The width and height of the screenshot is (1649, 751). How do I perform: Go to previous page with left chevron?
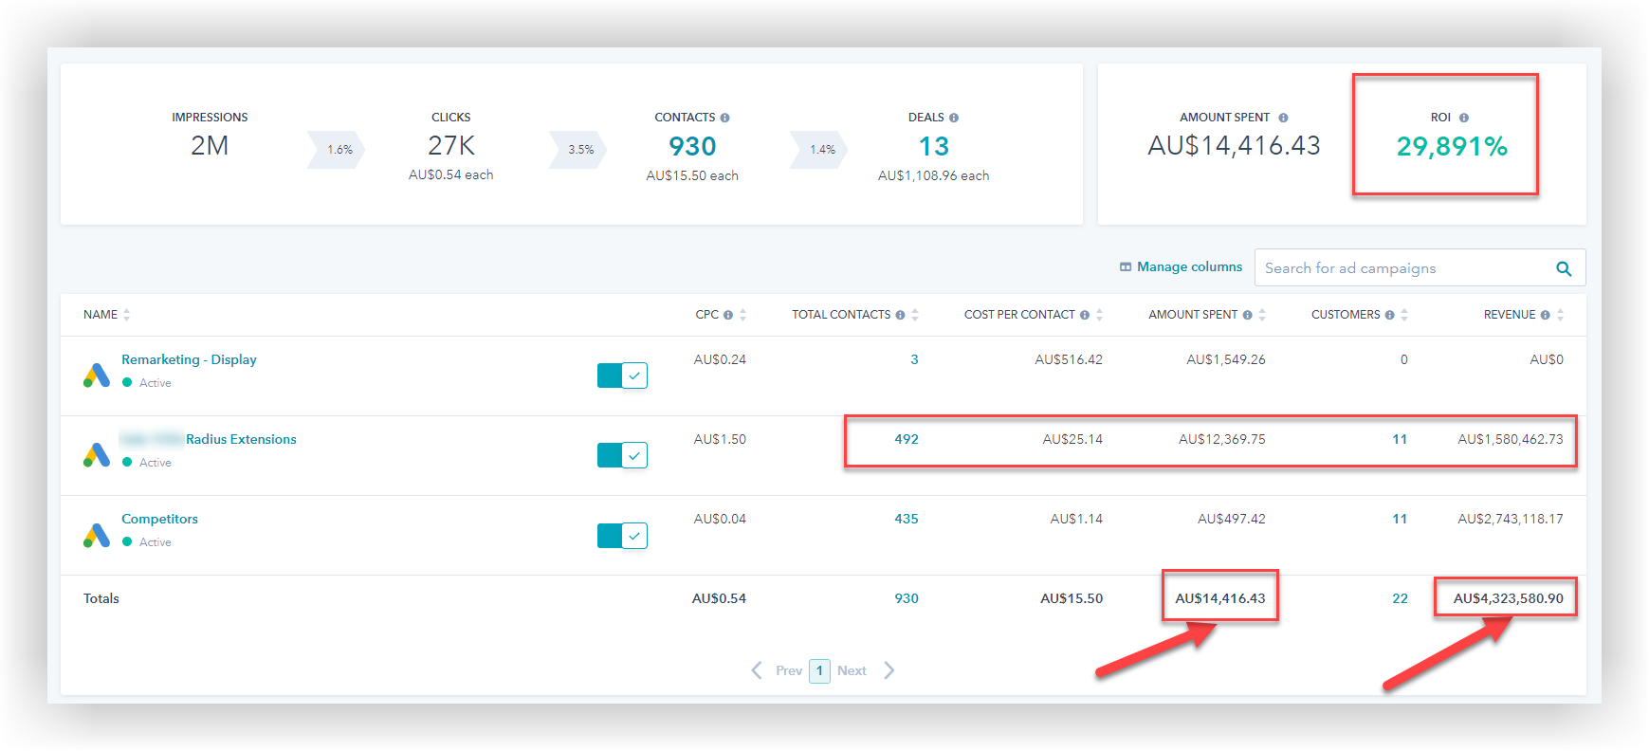pos(757,670)
